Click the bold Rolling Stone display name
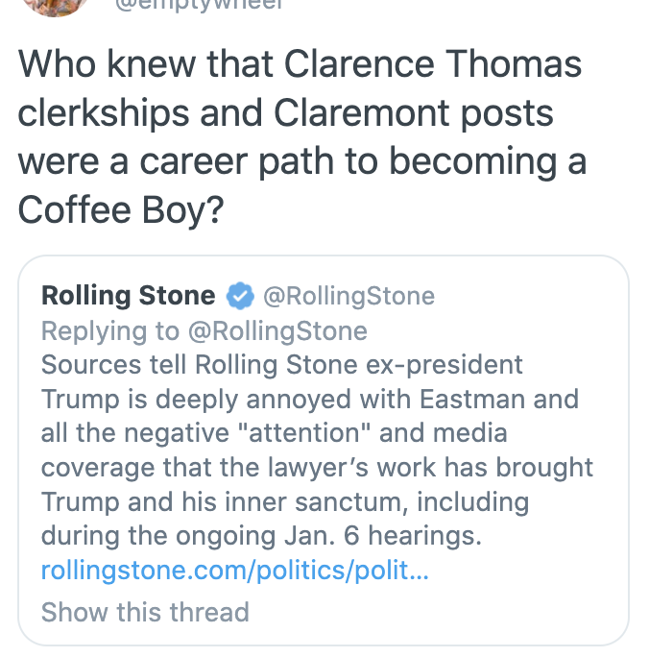Screen dimensions: 649x657 (x=129, y=295)
